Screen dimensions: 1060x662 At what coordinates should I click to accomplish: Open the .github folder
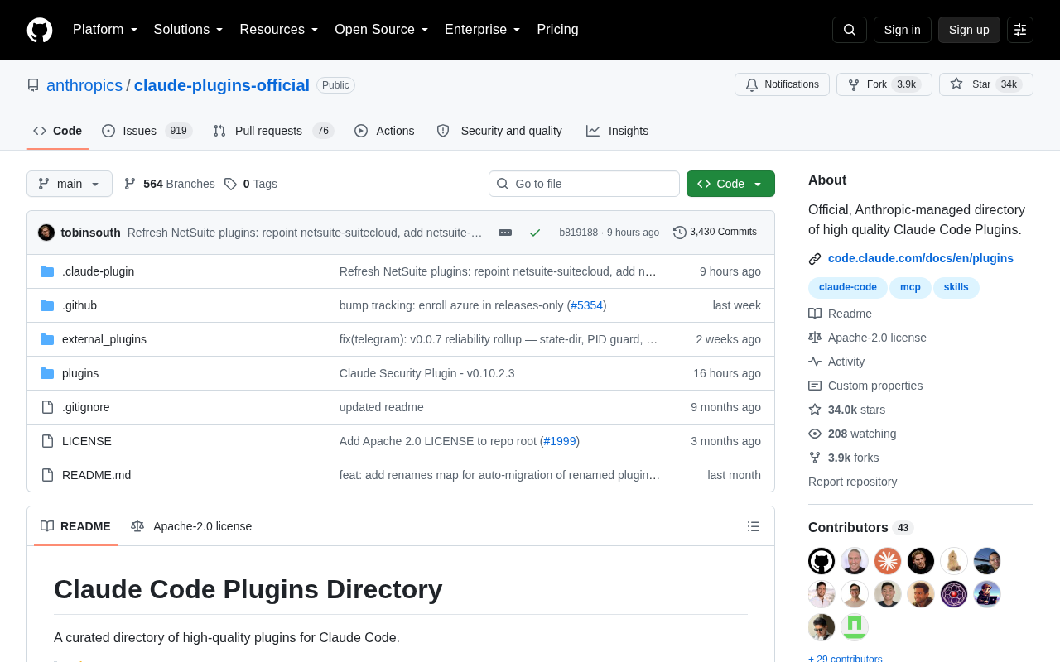click(79, 305)
